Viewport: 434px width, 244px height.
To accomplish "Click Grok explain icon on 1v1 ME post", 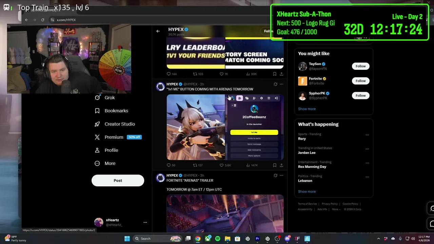I will click(x=275, y=84).
